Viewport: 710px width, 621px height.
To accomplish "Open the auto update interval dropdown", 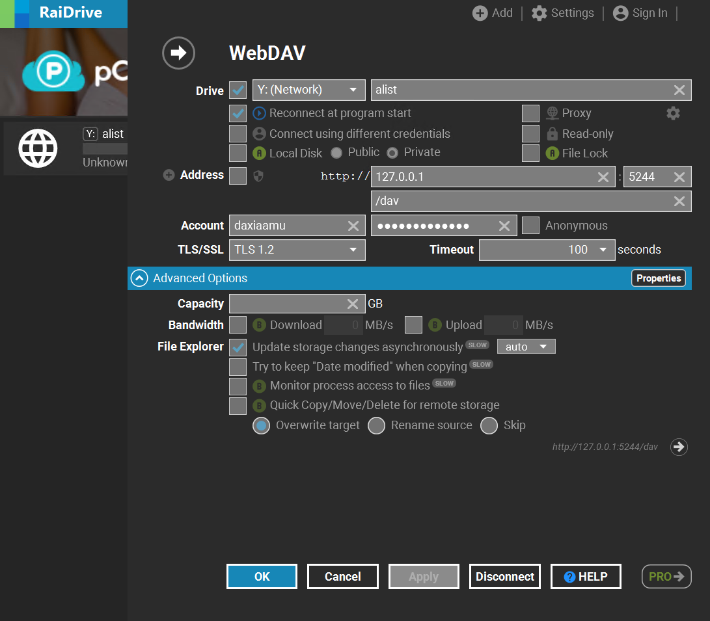I will (526, 347).
